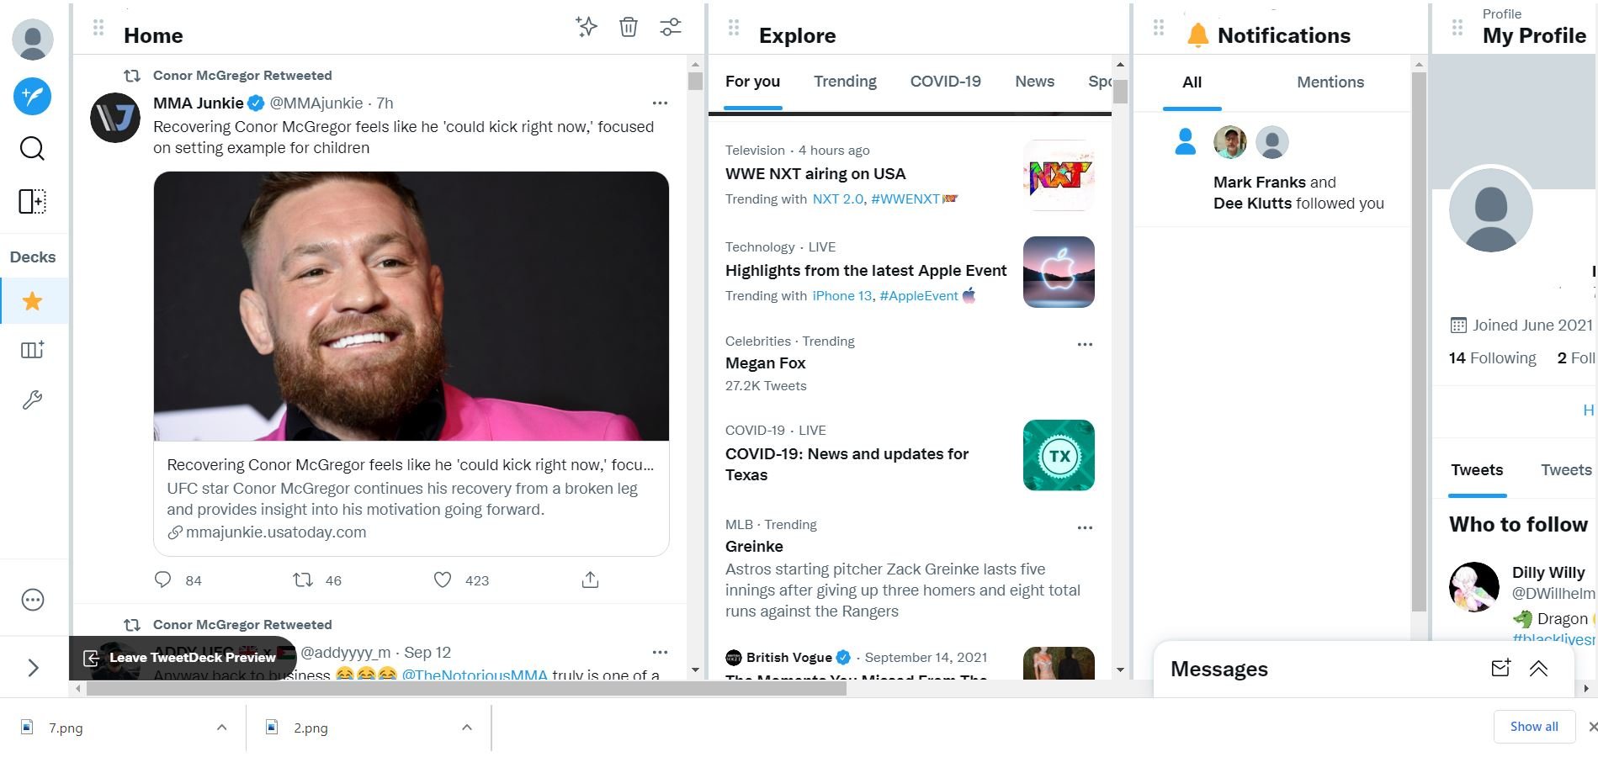Retweet the MMA Junkie tweet
Image resolution: width=1598 pixels, height=757 pixels.
click(x=303, y=580)
